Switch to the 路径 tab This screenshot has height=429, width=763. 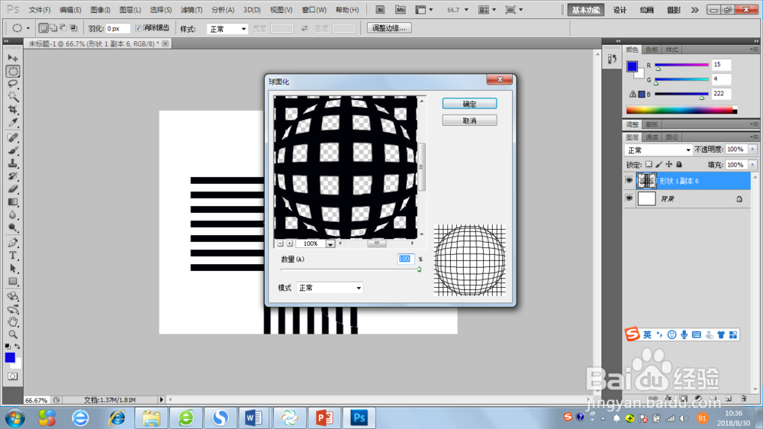tap(671, 137)
